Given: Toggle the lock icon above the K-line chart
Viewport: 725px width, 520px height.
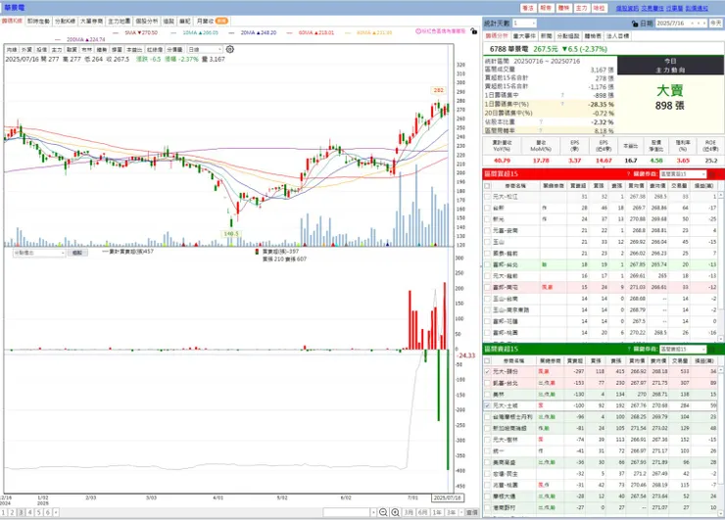Looking at the screenshot, I should [473, 31].
